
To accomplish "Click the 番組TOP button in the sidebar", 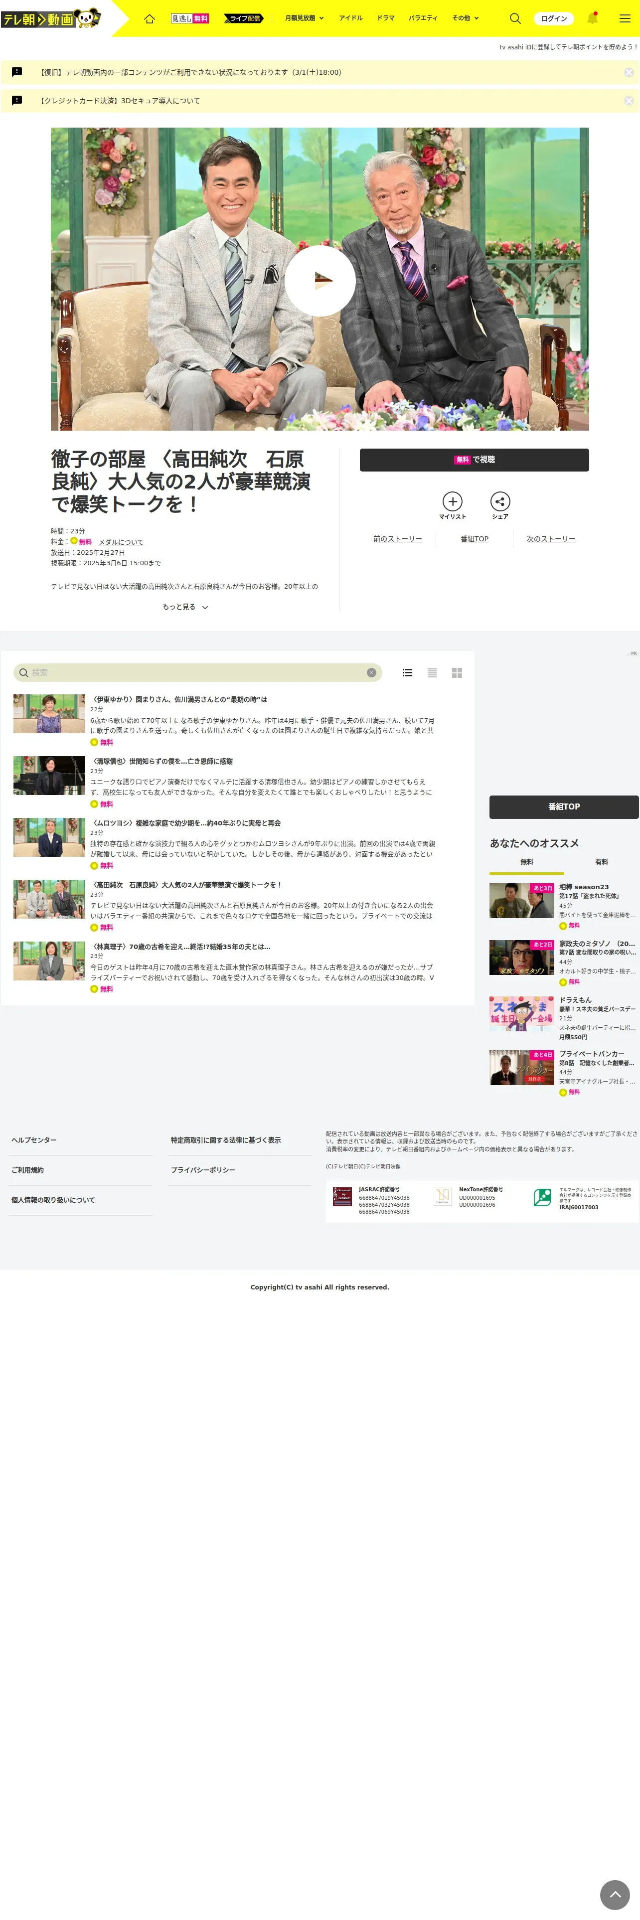I will 564,807.
